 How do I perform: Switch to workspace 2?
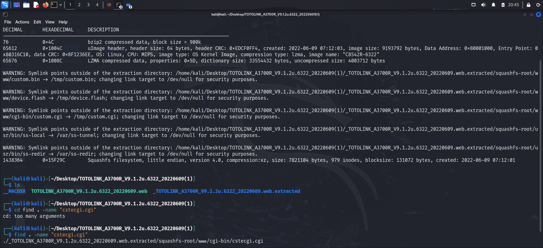tap(79, 5)
